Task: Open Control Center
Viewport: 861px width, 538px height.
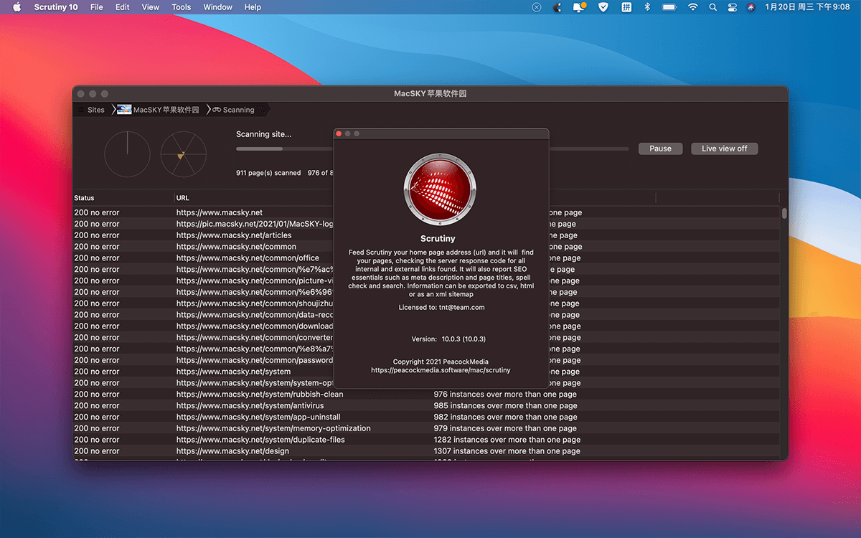Action: point(732,7)
